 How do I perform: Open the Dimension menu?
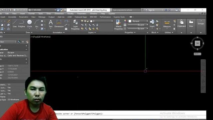pos(59,14)
